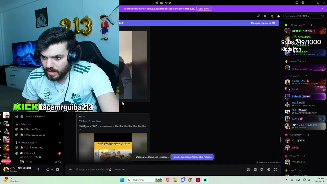Open notification settings bell icon
The image size is (327, 184).
265,16
